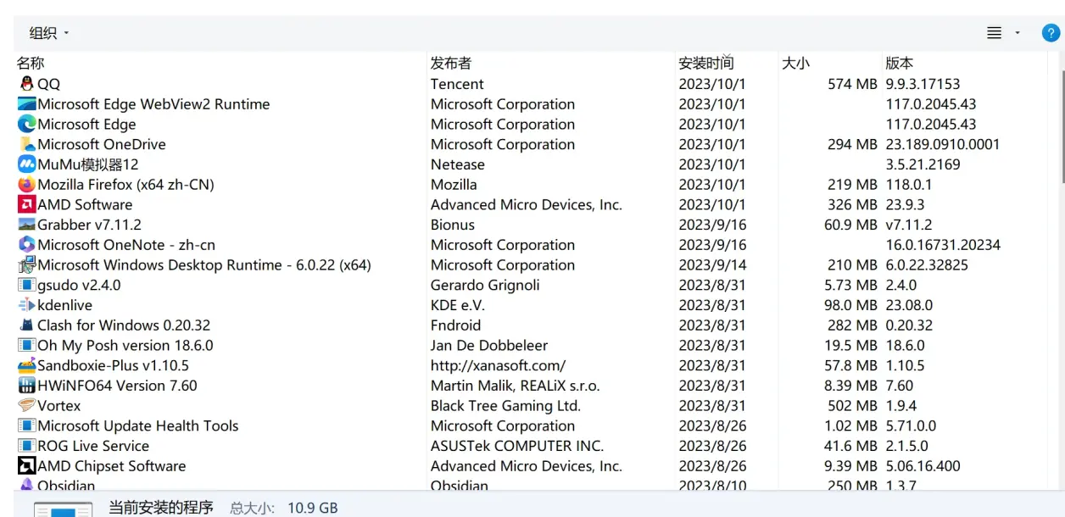Click the Mozilla Firefox icon
Screen dimensions: 1065x517
pyautogui.click(x=26, y=184)
